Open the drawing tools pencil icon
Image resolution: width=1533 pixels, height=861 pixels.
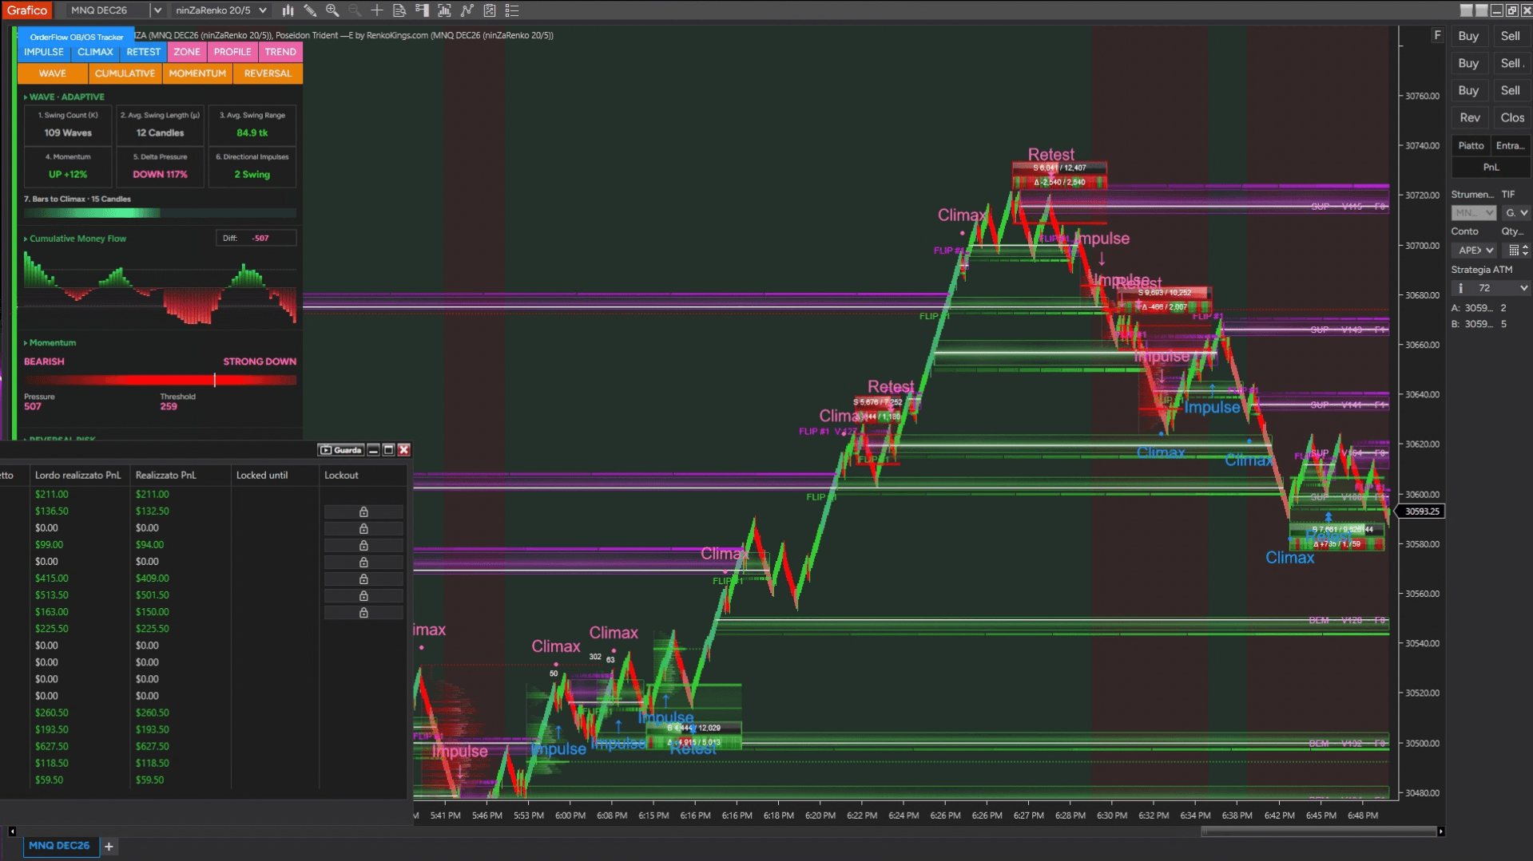click(x=310, y=10)
